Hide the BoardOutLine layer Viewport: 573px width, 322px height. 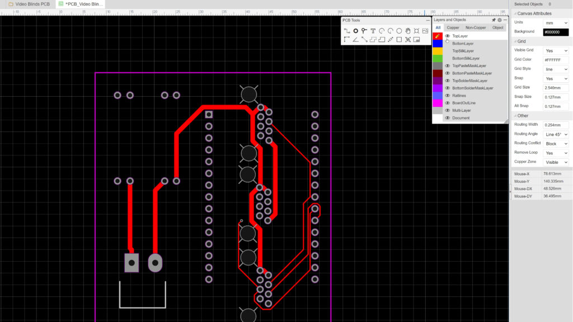(448, 103)
